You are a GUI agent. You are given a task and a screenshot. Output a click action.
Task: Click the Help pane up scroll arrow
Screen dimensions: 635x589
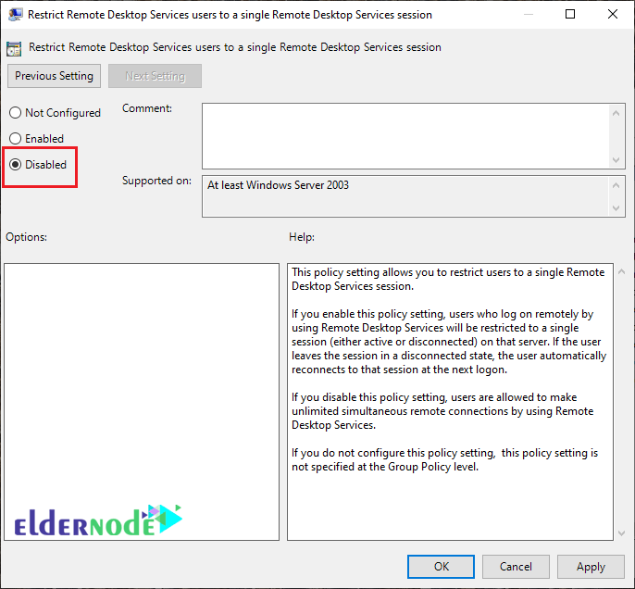[622, 272]
